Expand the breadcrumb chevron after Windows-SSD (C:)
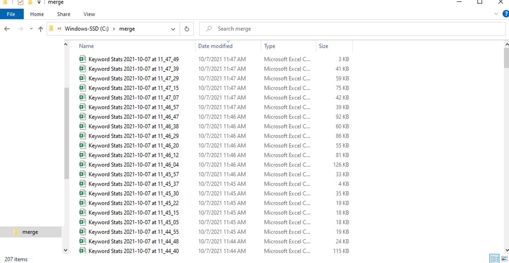This screenshot has height=263, width=509. pos(114,29)
